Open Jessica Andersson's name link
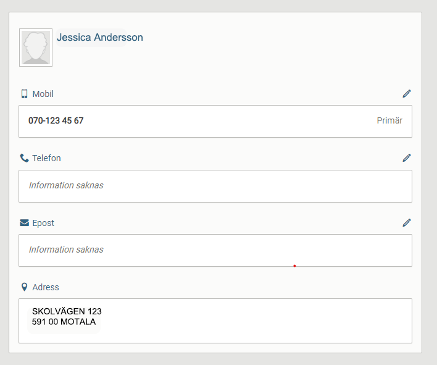437x365 pixels. [100, 38]
